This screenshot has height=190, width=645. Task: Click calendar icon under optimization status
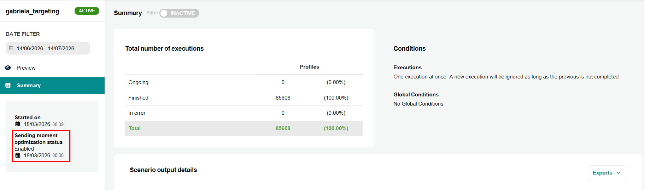pos(18,156)
